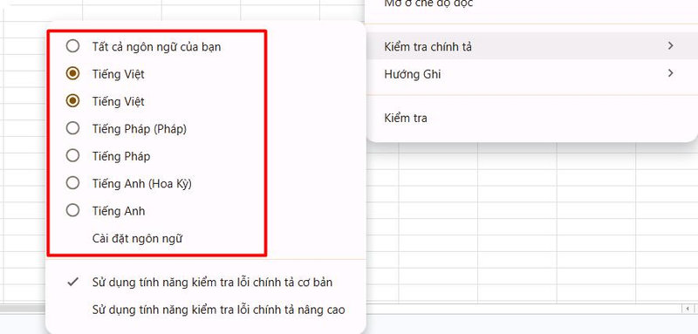The height and width of the screenshot is (334, 698).
Task: Enable 'Sử dụng tính năng kiểm tra lỗi chính tả nâng cao'
Action: [x=206, y=310]
